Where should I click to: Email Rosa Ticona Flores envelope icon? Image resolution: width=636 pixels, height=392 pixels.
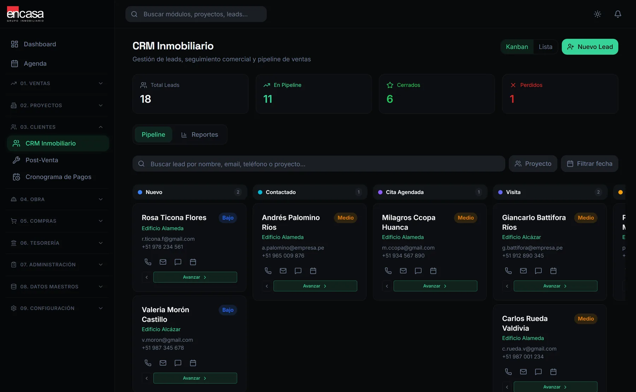[x=163, y=262]
